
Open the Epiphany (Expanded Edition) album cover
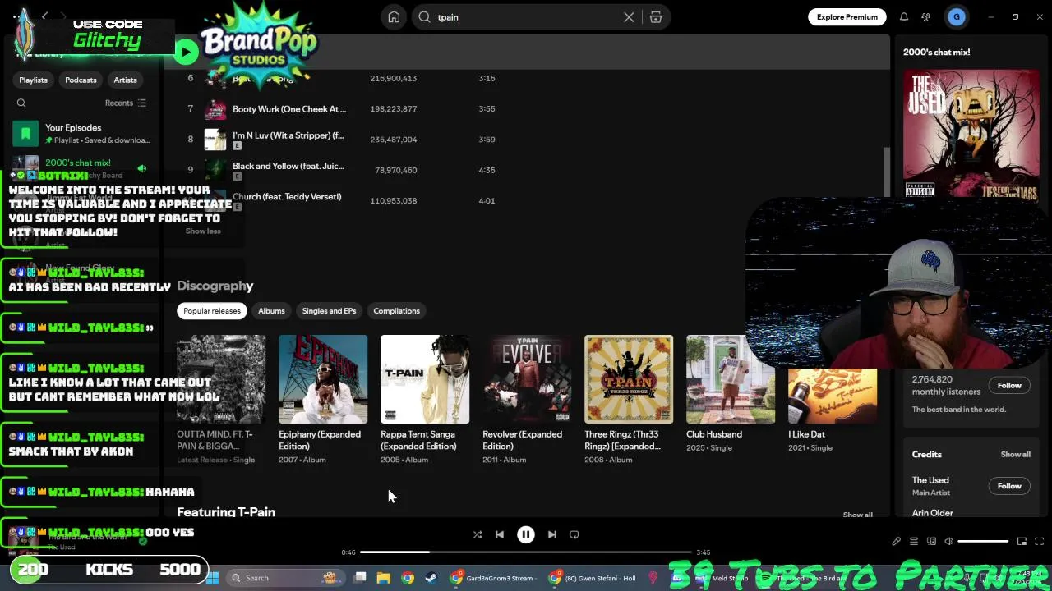coord(323,379)
